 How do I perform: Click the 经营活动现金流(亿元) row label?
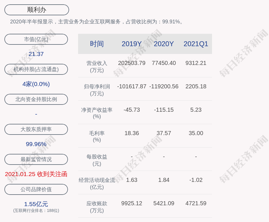click(x=97, y=183)
